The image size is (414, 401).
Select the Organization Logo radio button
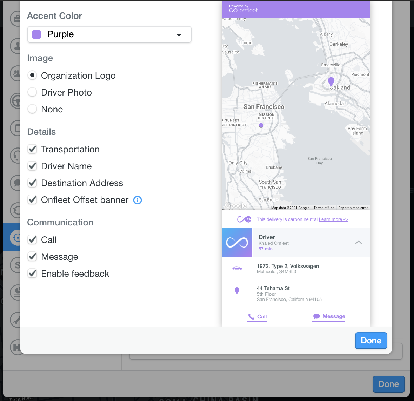32,75
